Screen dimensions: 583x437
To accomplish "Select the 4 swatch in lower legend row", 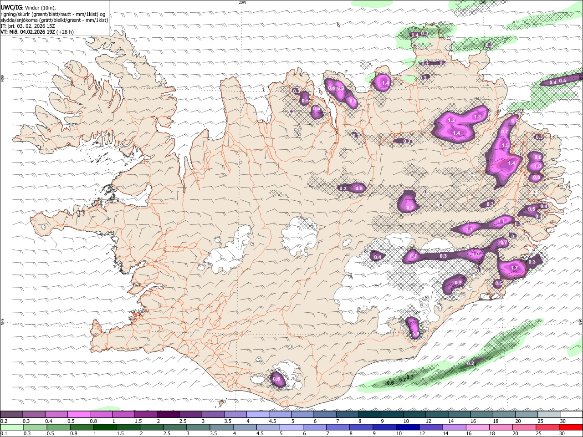I will tap(245, 427).
